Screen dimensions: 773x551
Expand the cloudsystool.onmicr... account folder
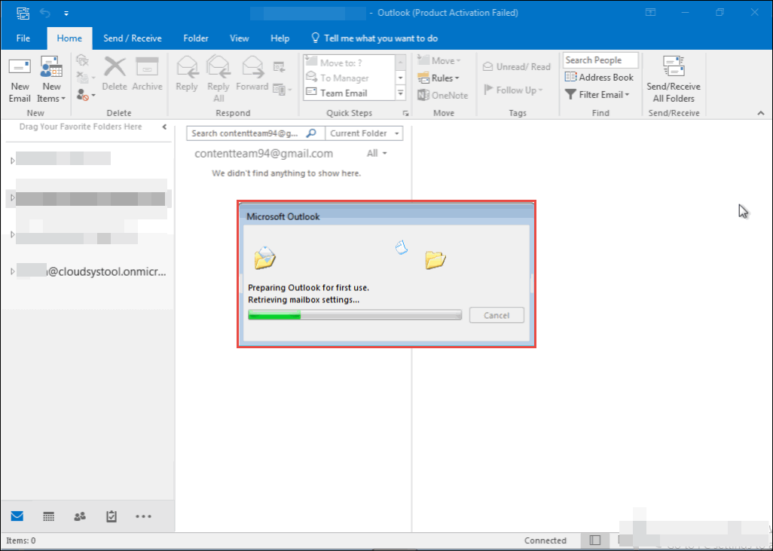click(12, 272)
